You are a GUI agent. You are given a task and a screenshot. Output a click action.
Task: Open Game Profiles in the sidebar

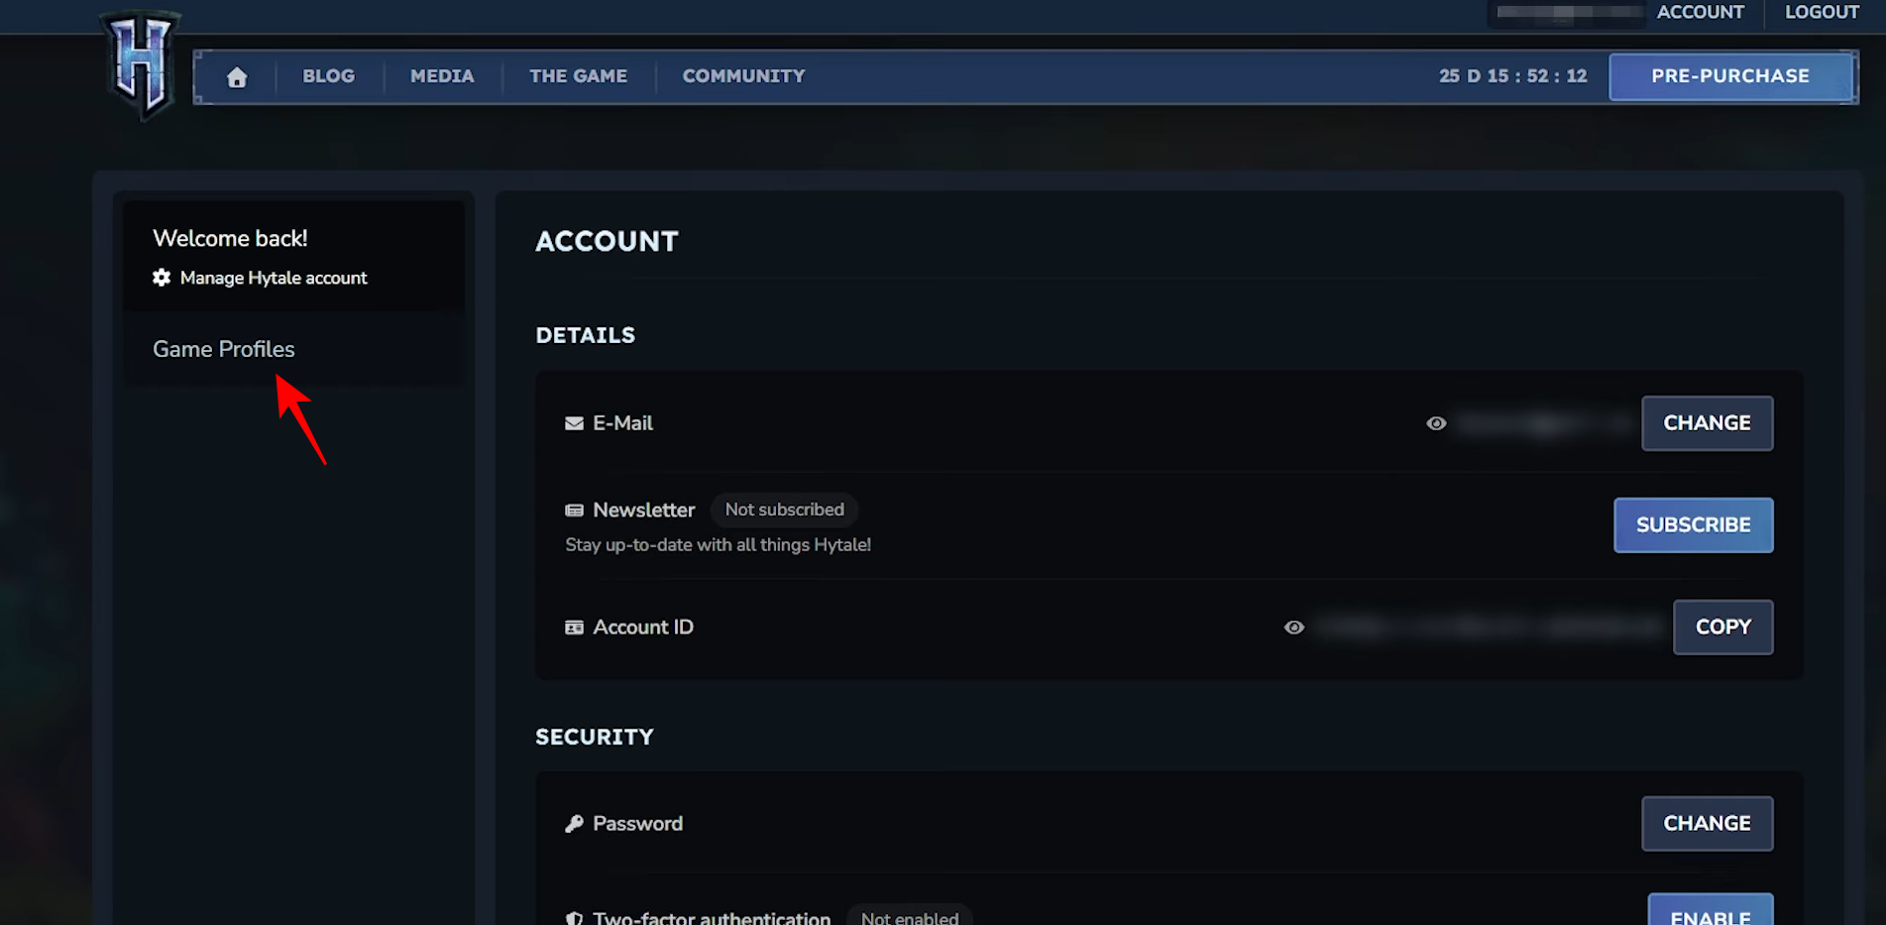(224, 349)
